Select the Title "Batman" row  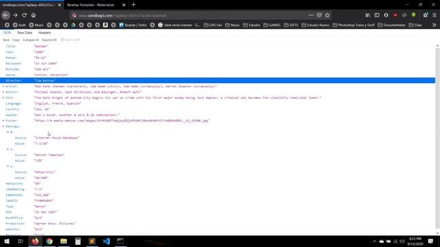(x=217, y=46)
